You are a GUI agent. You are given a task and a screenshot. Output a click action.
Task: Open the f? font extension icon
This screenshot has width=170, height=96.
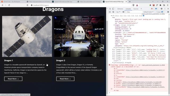(x=157, y=5)
